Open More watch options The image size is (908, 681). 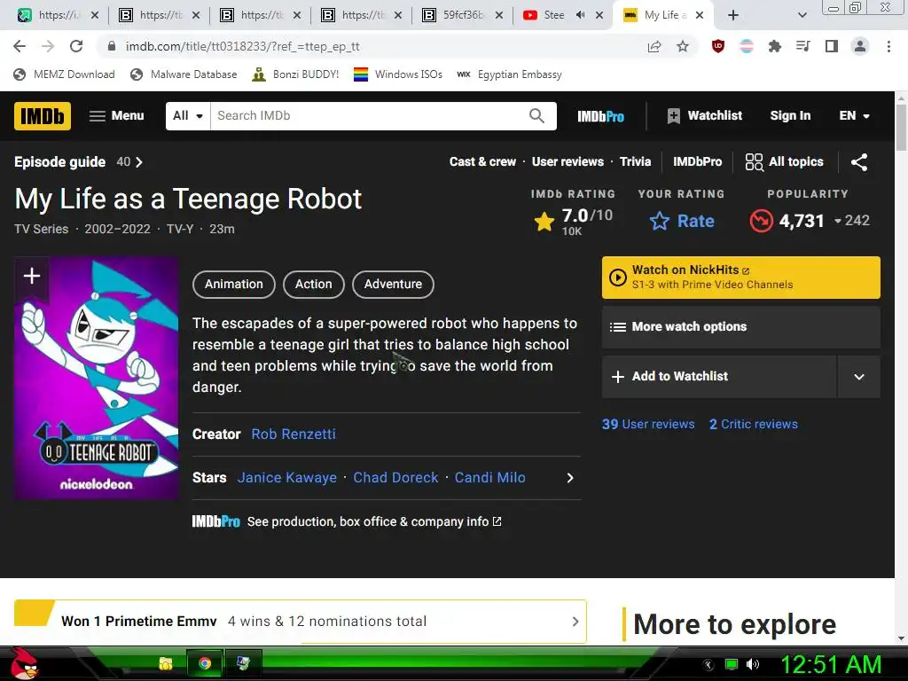click(741, 327)
